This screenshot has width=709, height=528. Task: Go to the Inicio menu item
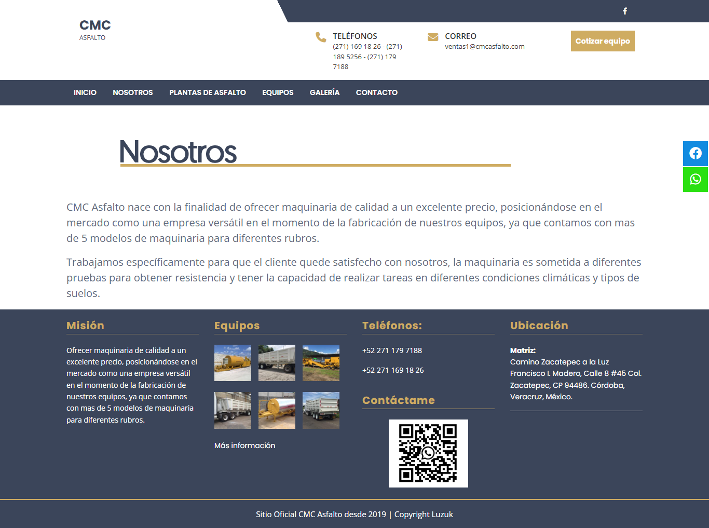click(85, 92)
